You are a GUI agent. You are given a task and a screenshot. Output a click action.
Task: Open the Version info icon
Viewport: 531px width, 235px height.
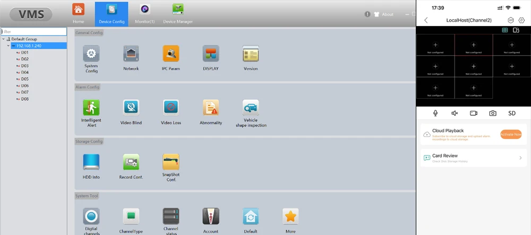click(251, 54)
